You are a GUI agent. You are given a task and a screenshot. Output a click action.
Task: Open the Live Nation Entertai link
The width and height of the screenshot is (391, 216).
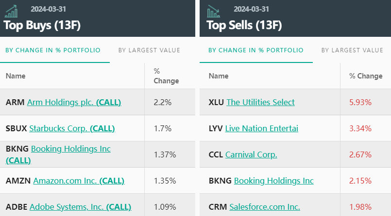[262, 128]
